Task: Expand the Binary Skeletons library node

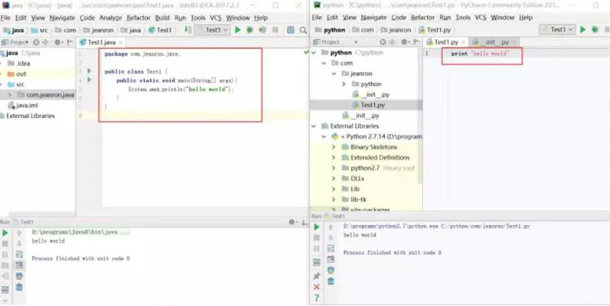Action: (x=335, y=147)
